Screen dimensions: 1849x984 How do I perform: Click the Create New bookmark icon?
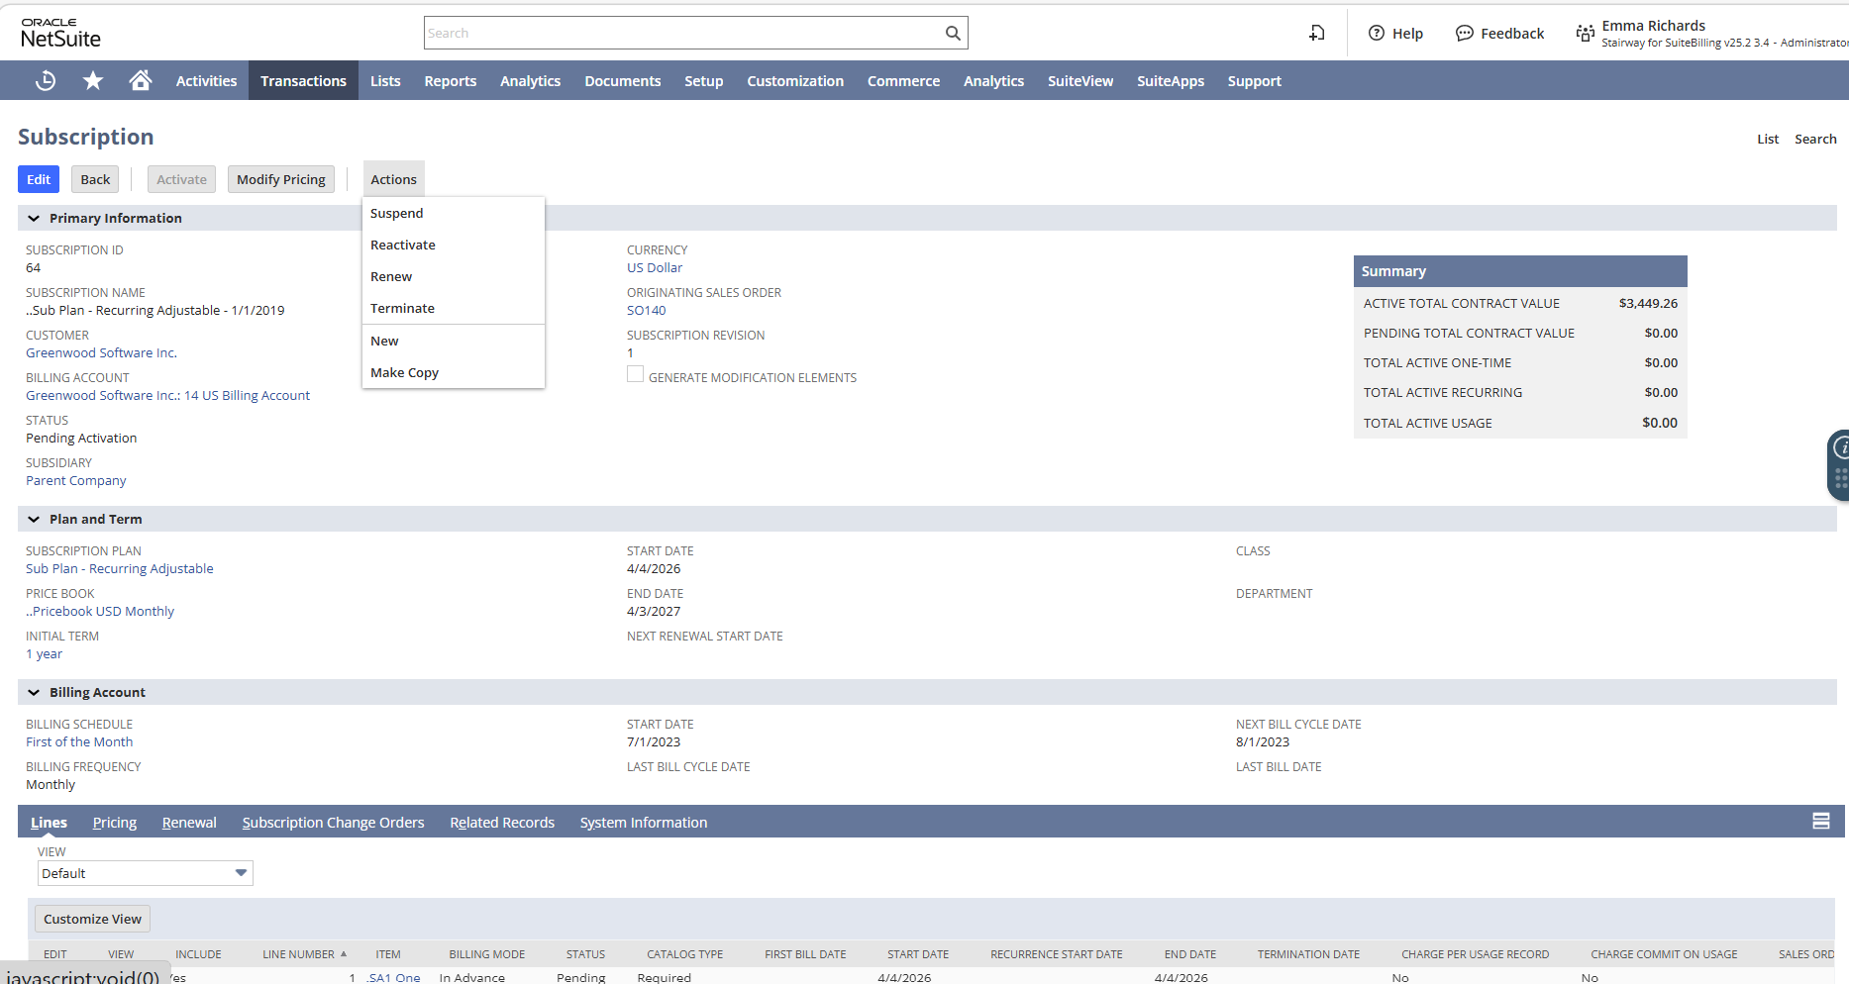point(1316,34)
